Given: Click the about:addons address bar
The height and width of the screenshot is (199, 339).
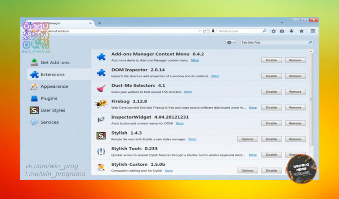Looking at the screenshot, I should (x=121, y=31).
